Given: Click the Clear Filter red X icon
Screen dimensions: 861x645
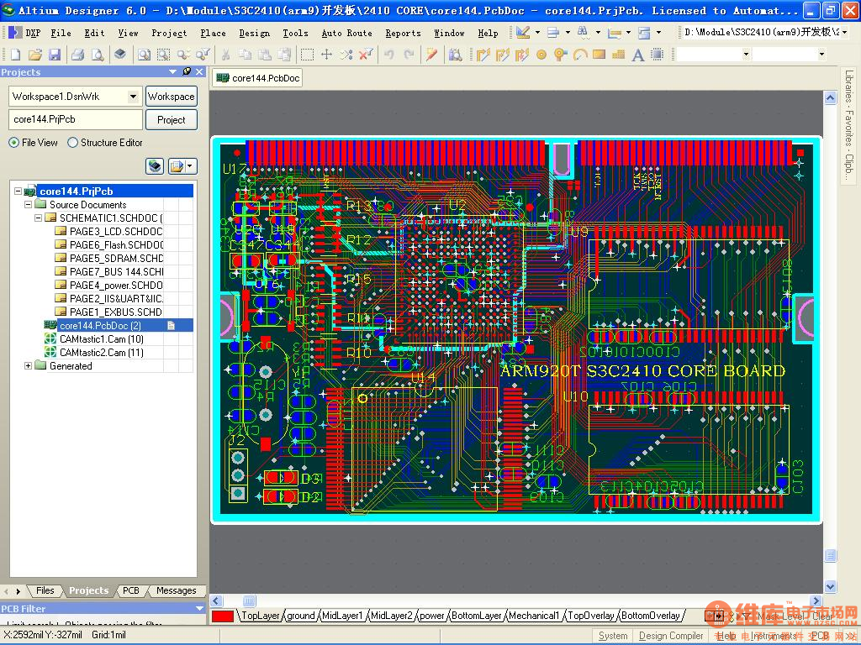Looking at the screenshot, I should 366,55.
